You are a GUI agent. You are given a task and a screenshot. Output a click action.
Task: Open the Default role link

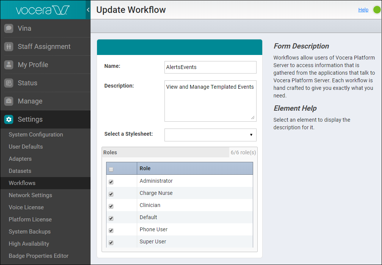[148, 217]
